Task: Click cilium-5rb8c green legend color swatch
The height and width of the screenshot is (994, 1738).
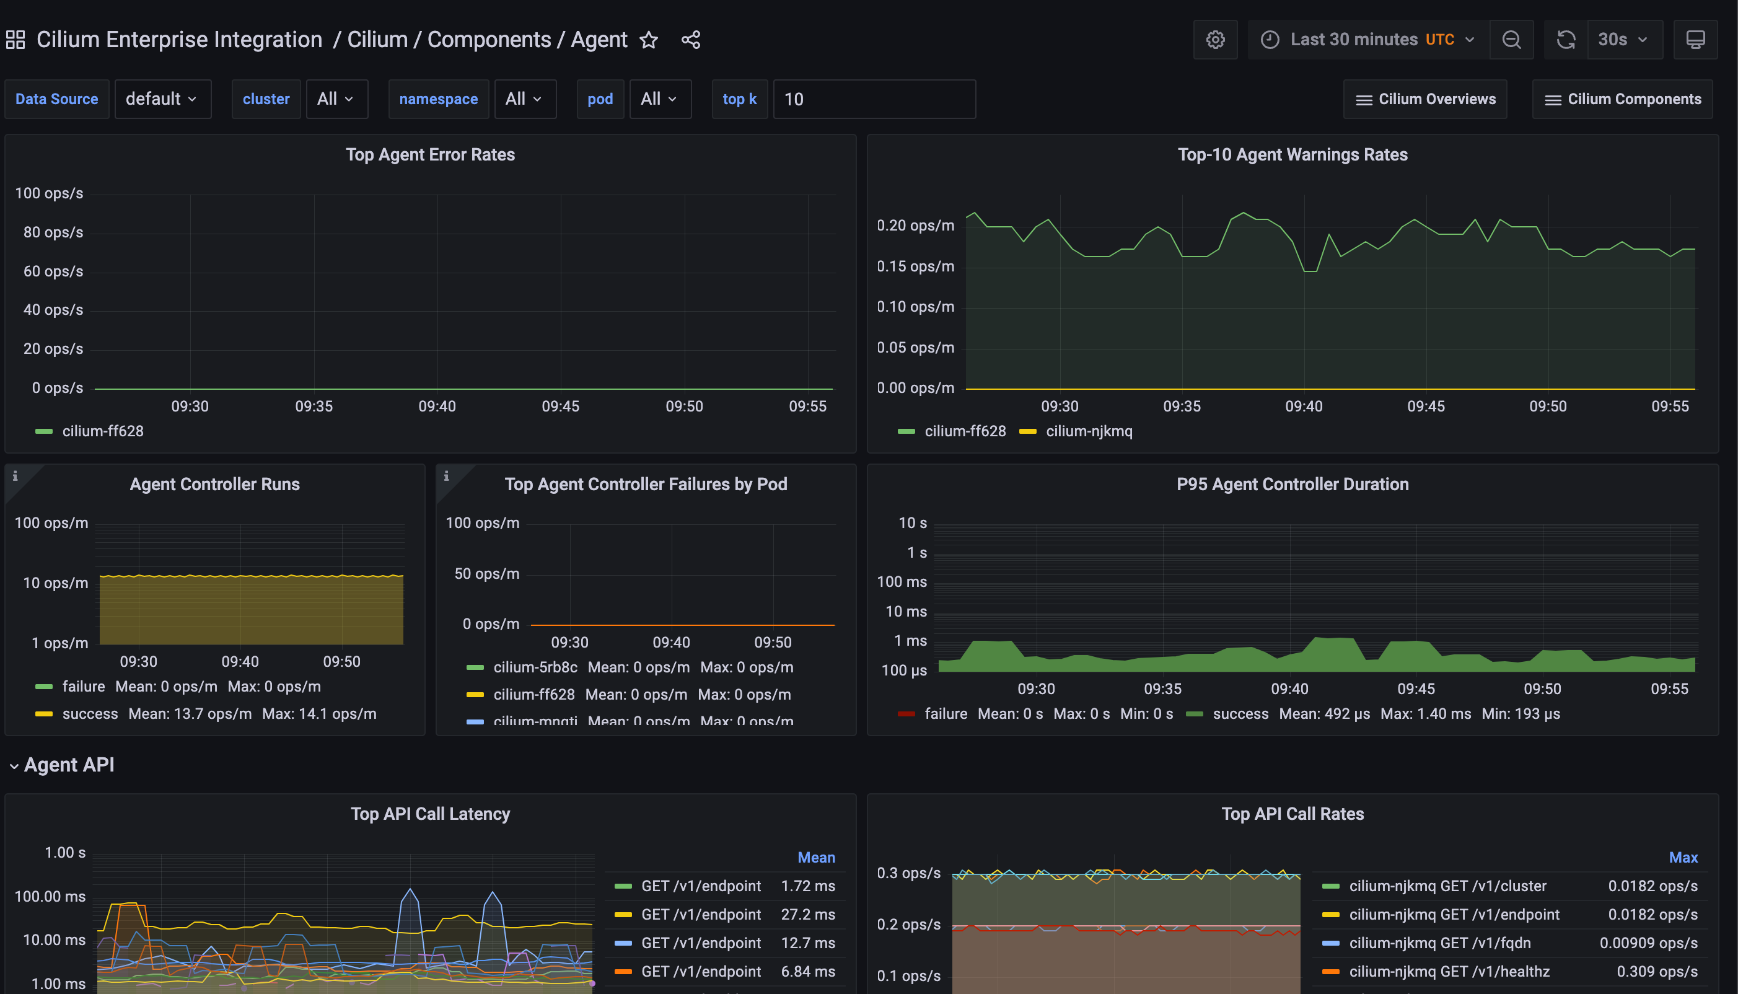Action: coord(475,667)
